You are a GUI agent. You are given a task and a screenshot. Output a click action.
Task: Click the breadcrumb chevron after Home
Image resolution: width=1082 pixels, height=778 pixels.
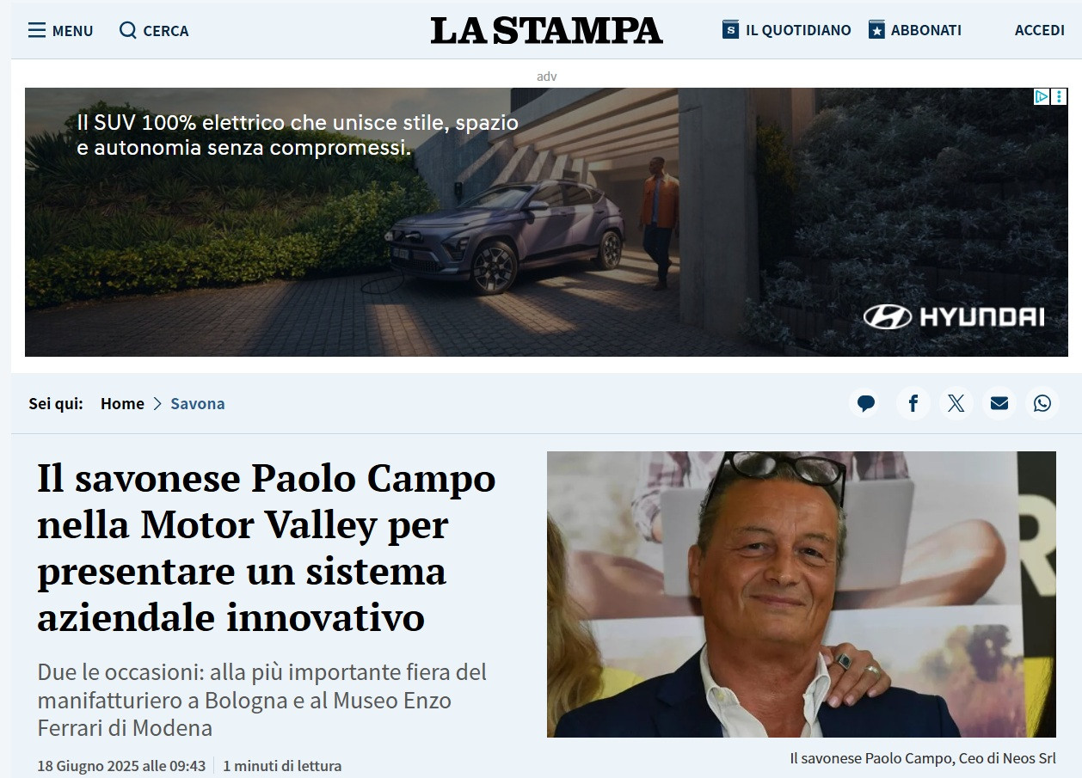point(157,403)
